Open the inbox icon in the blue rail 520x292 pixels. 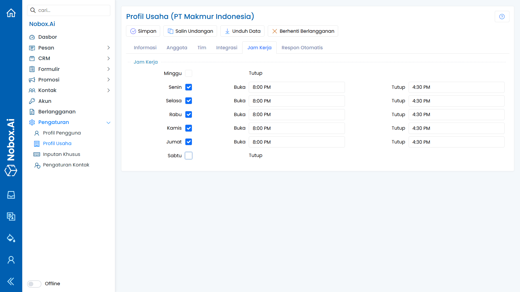(11, 195)
